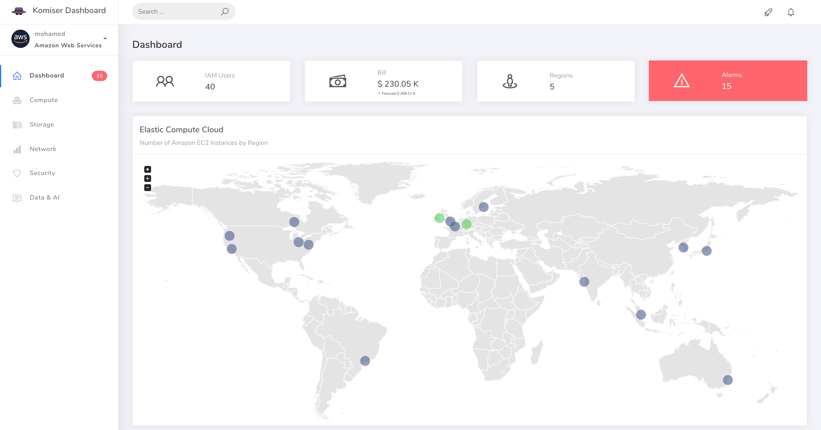Go to the Network page

43,149
